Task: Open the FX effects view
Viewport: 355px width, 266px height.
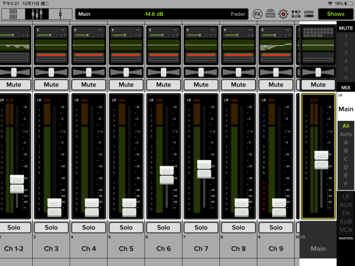Action: click(x=257, y=14)
